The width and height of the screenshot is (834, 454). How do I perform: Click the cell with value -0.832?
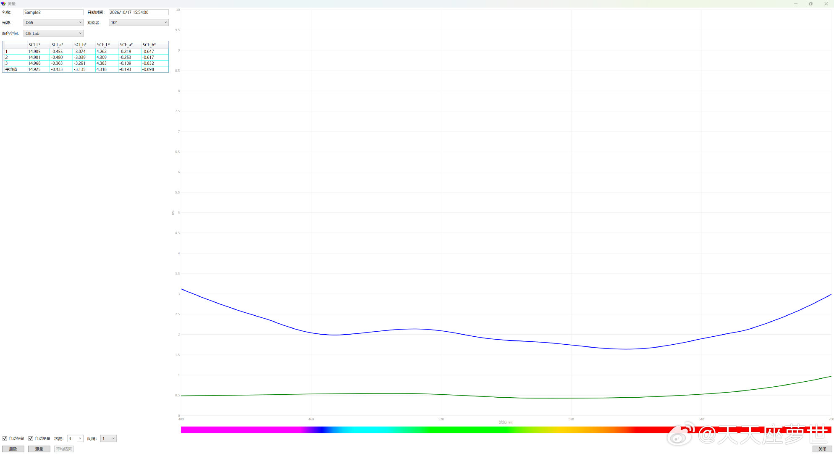155,63
